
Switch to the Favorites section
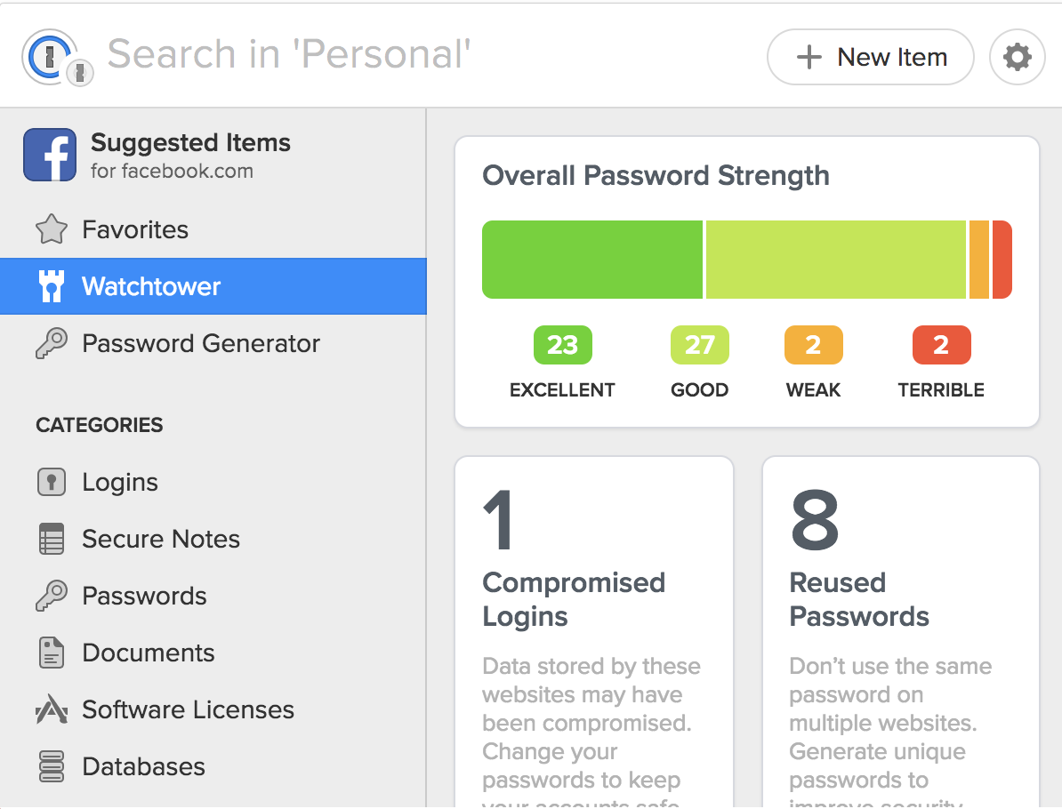(x=134, y=229)
